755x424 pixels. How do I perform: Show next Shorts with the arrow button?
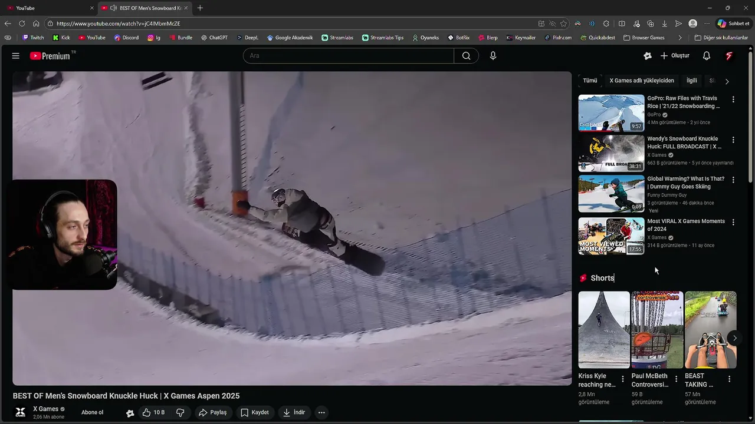point(734,338)
